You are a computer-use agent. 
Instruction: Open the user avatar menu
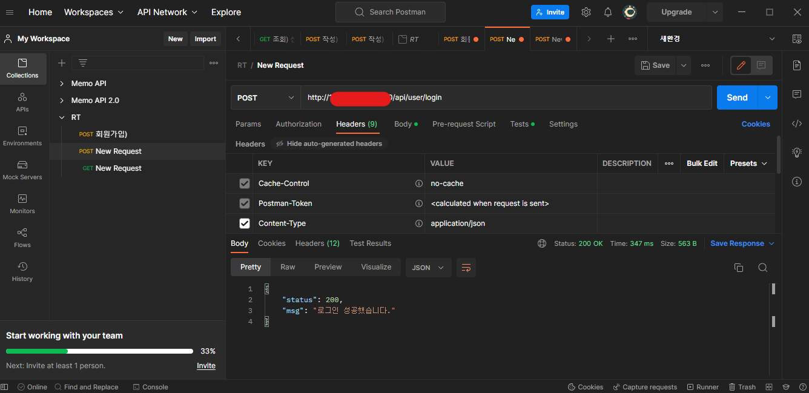click(630, 12)
